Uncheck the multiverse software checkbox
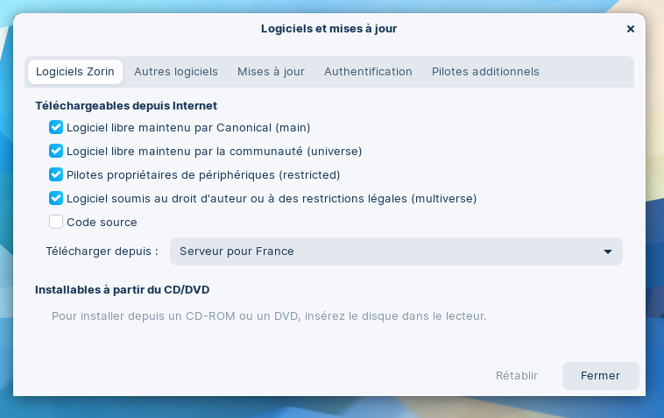This screenshot has width=664, height=418. [x=56, y=198]
